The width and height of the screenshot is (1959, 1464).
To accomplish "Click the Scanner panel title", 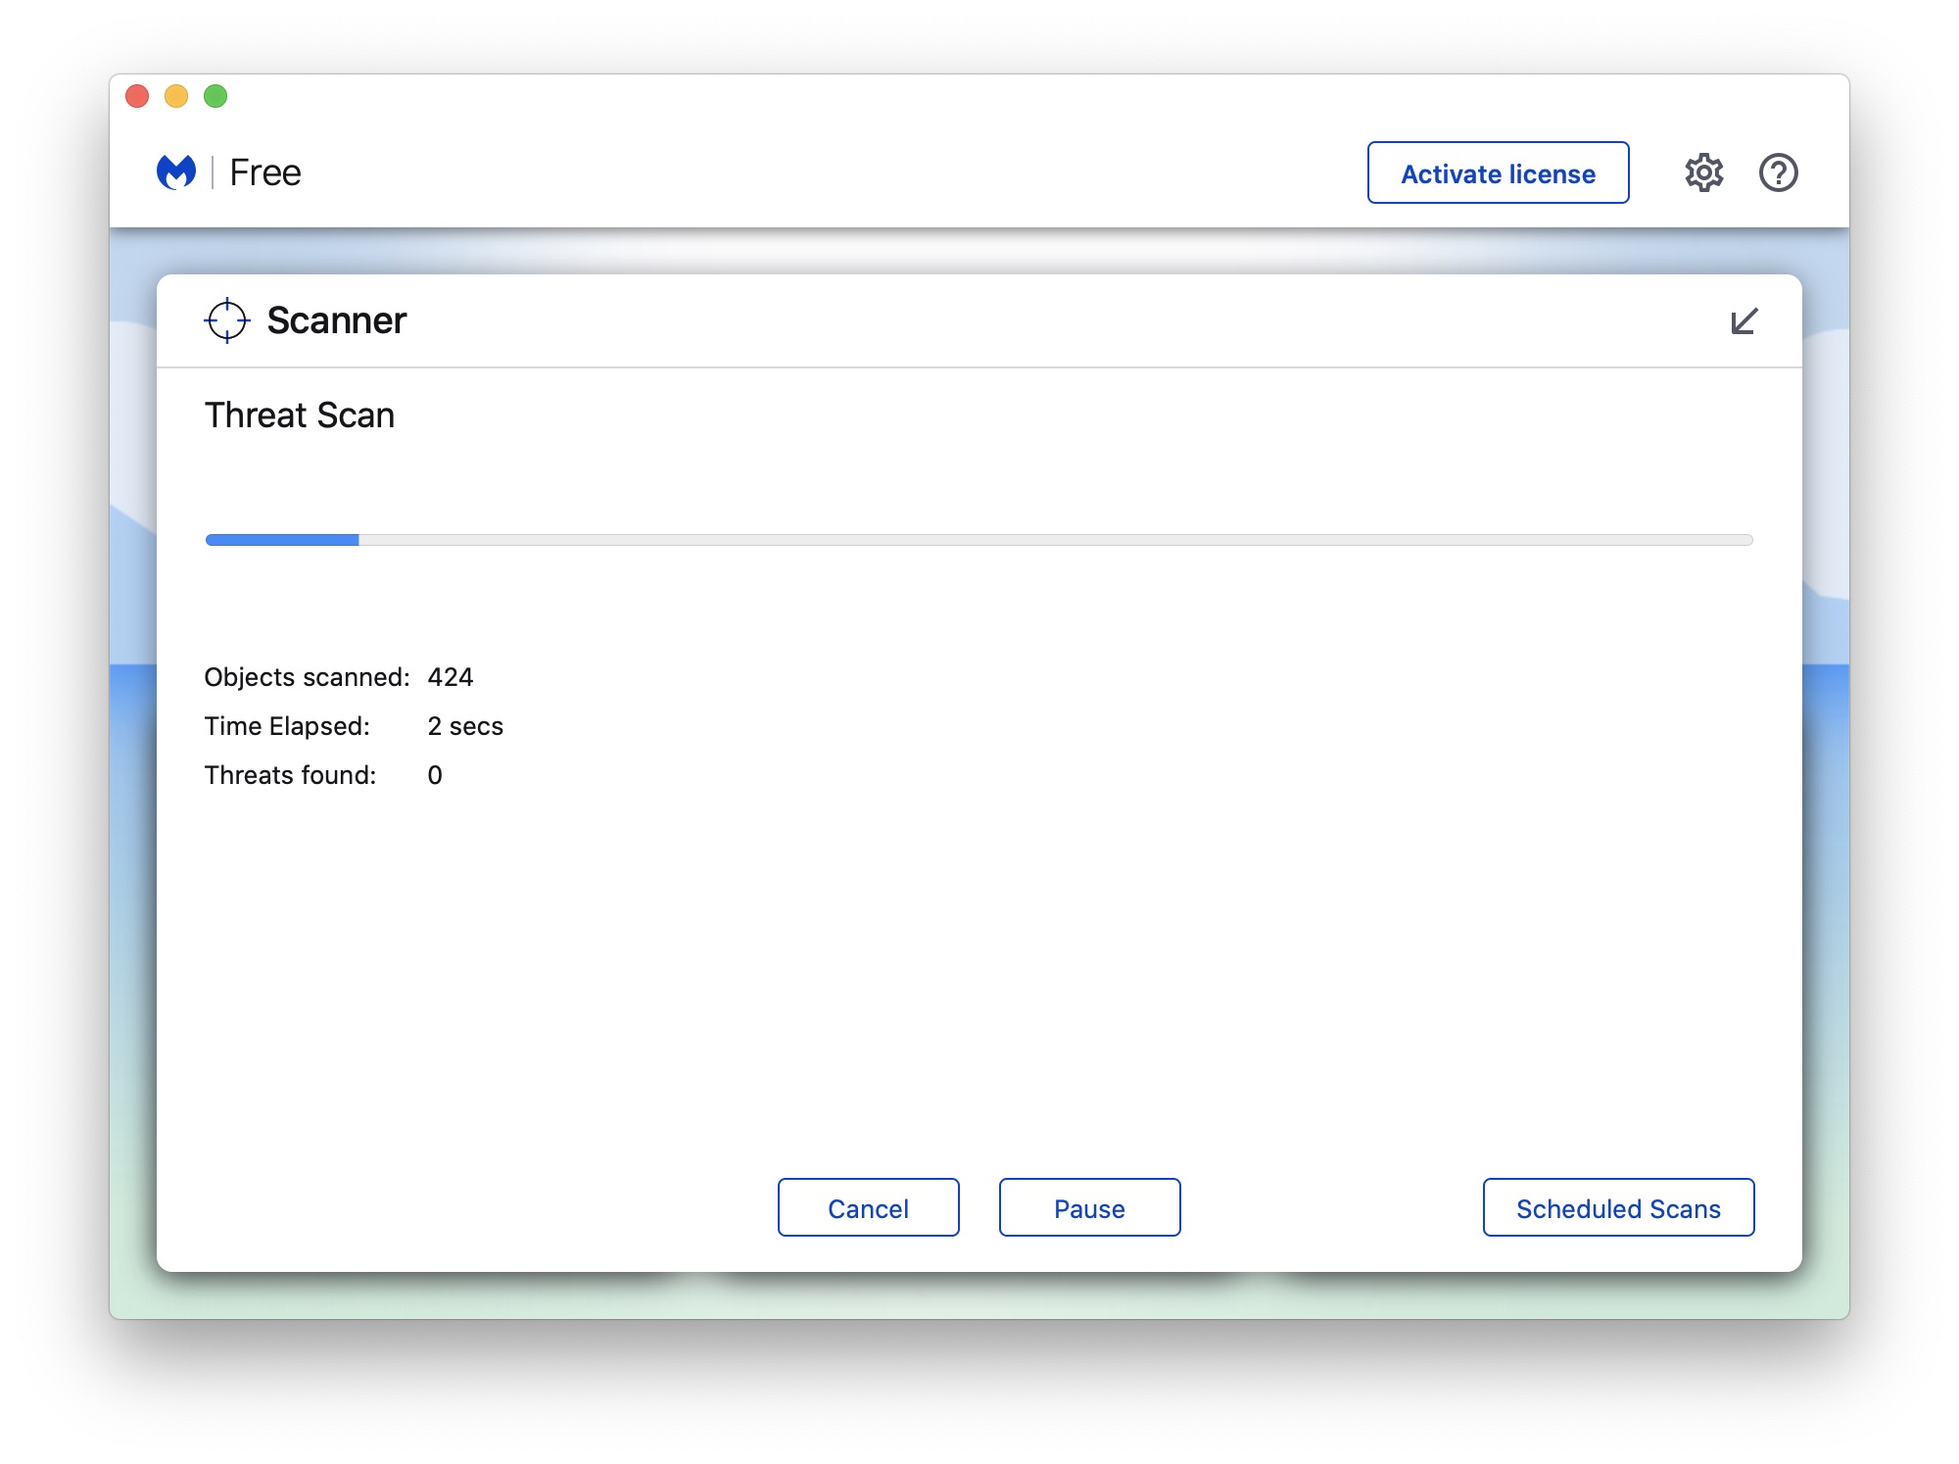I will [x=336, y=320].
